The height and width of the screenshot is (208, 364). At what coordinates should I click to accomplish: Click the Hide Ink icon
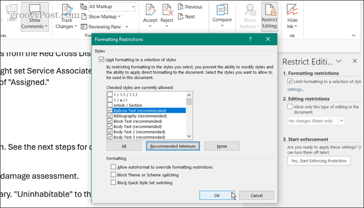pos(292,10)
